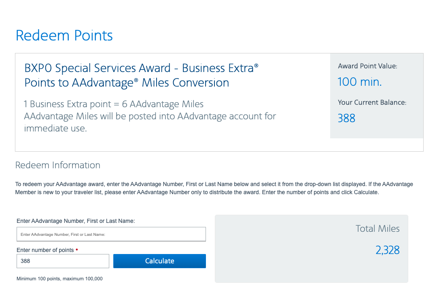Focus the AAdvantage Number, First or Last Name field
Image resolution: width=439 pixels, height=288 pixels.
click(111, 234)
